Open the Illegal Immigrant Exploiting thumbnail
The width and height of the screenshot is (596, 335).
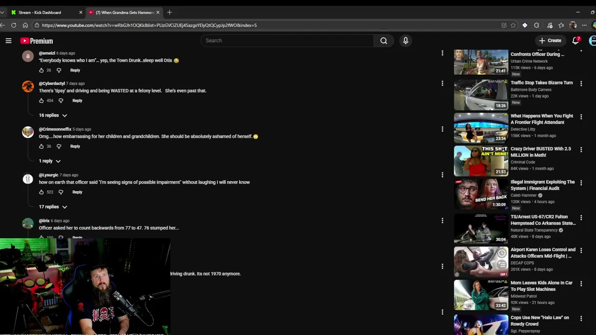click(x=481, y=194)
